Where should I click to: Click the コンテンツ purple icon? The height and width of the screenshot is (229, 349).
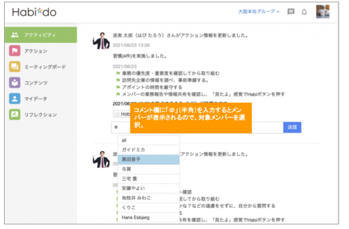[x=15, y=83]
